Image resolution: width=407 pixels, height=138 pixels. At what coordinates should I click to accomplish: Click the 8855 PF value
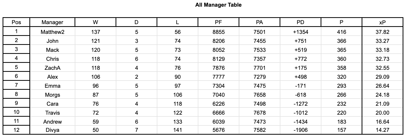(218, 32)
